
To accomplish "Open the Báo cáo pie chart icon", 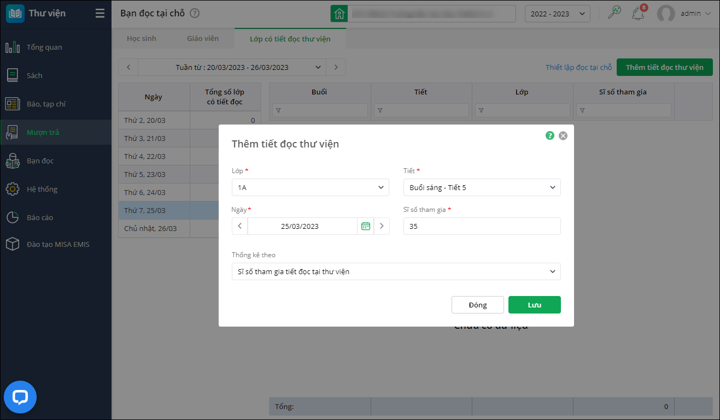I will tap(13, 217).
